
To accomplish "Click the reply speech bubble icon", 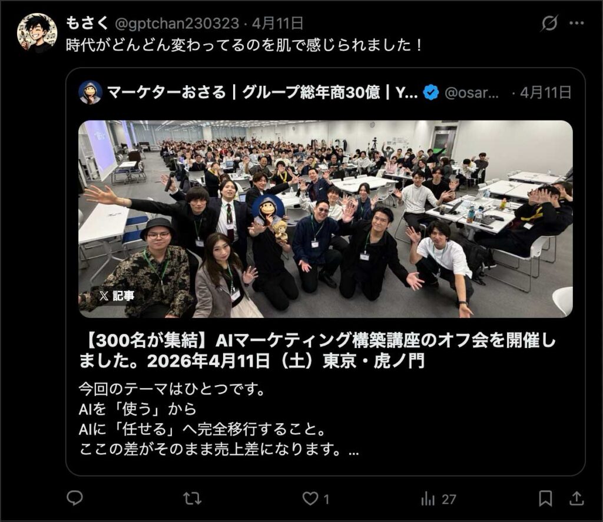I will (75, 498).
